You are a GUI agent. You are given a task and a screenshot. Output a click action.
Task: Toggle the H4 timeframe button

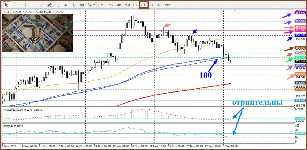(x=143, y=5)
